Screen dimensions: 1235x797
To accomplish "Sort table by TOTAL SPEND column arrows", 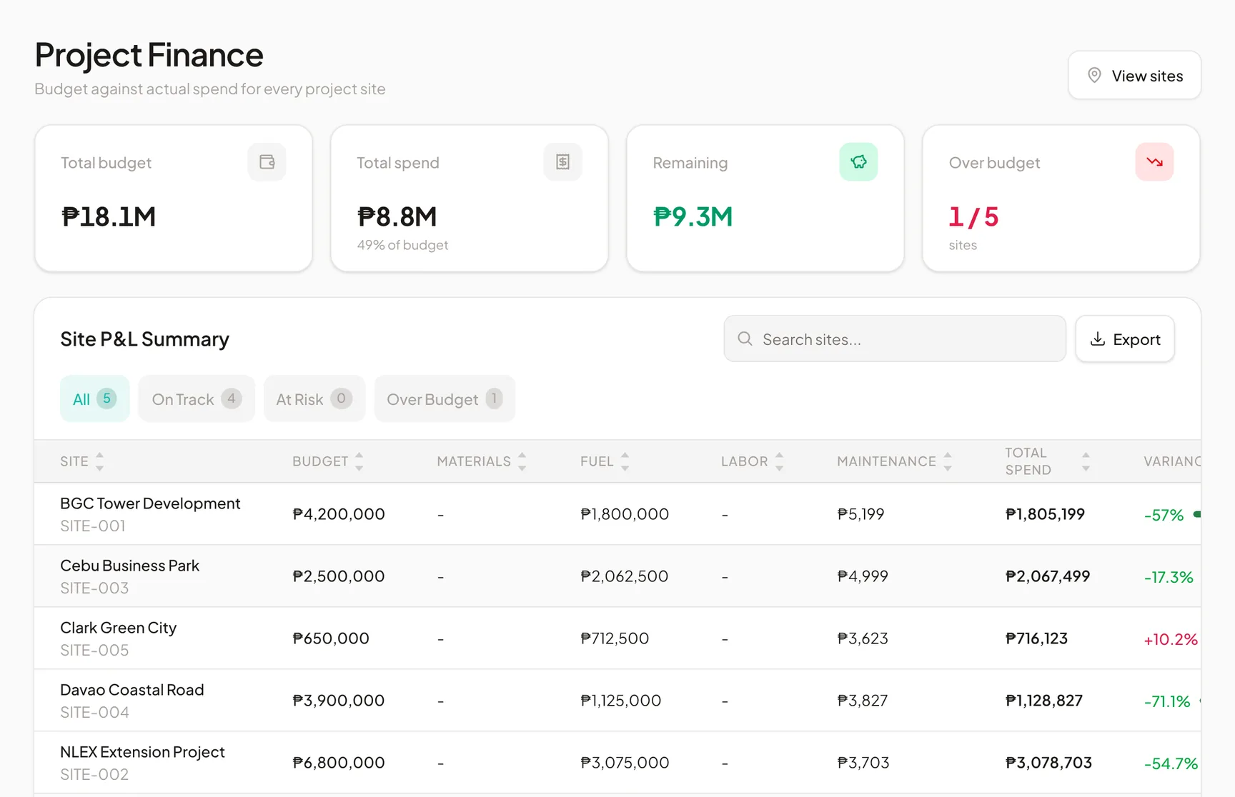I will (x=1086, y=461).
